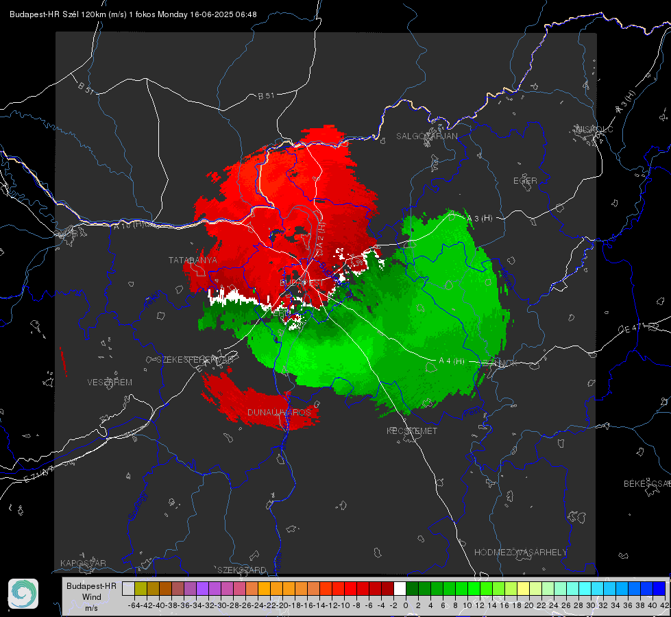The height and width of the screenshot is (617, 671).
Task: Click the swirl logo icon beside the legend
Action: (x=23, y=594)
